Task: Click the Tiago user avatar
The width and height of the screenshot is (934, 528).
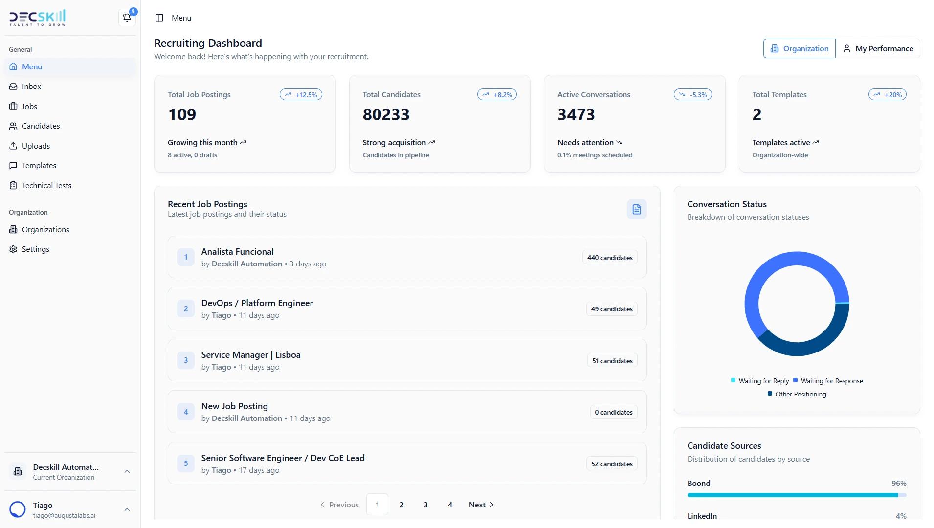Action: click(18, 509)
